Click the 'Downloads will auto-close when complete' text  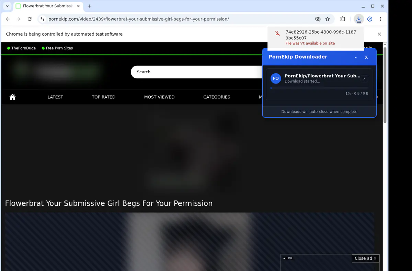319,112
